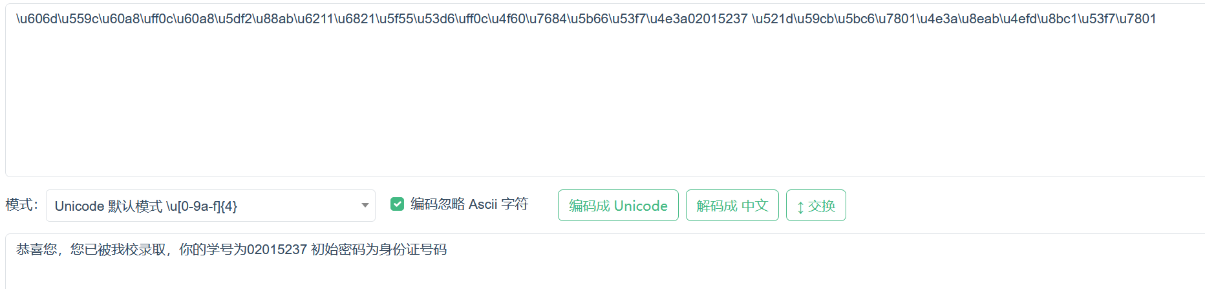Toggle the 编码忽略 Ascii 字符 label

tap(469, 204)
